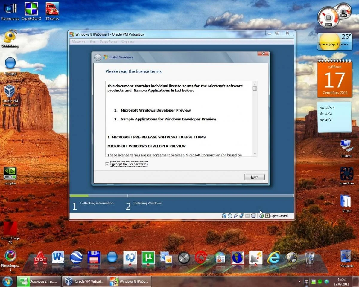Click the Next button in Install Windows
The height and width of the screenshot is (287, 359).
coord(254,177)
